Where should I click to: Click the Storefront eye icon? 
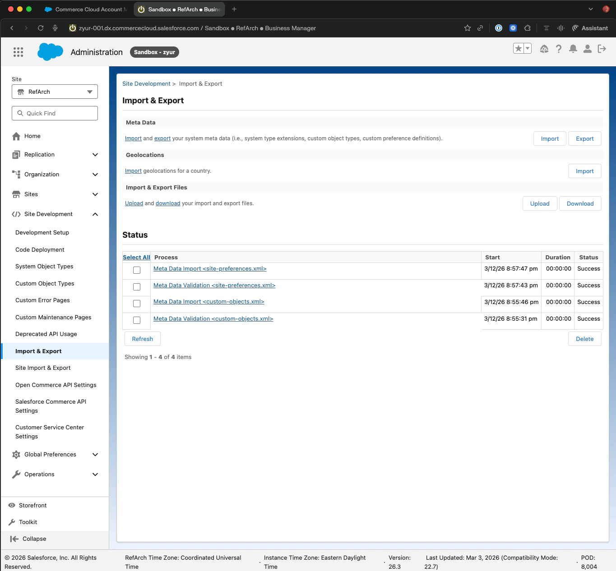12,505
